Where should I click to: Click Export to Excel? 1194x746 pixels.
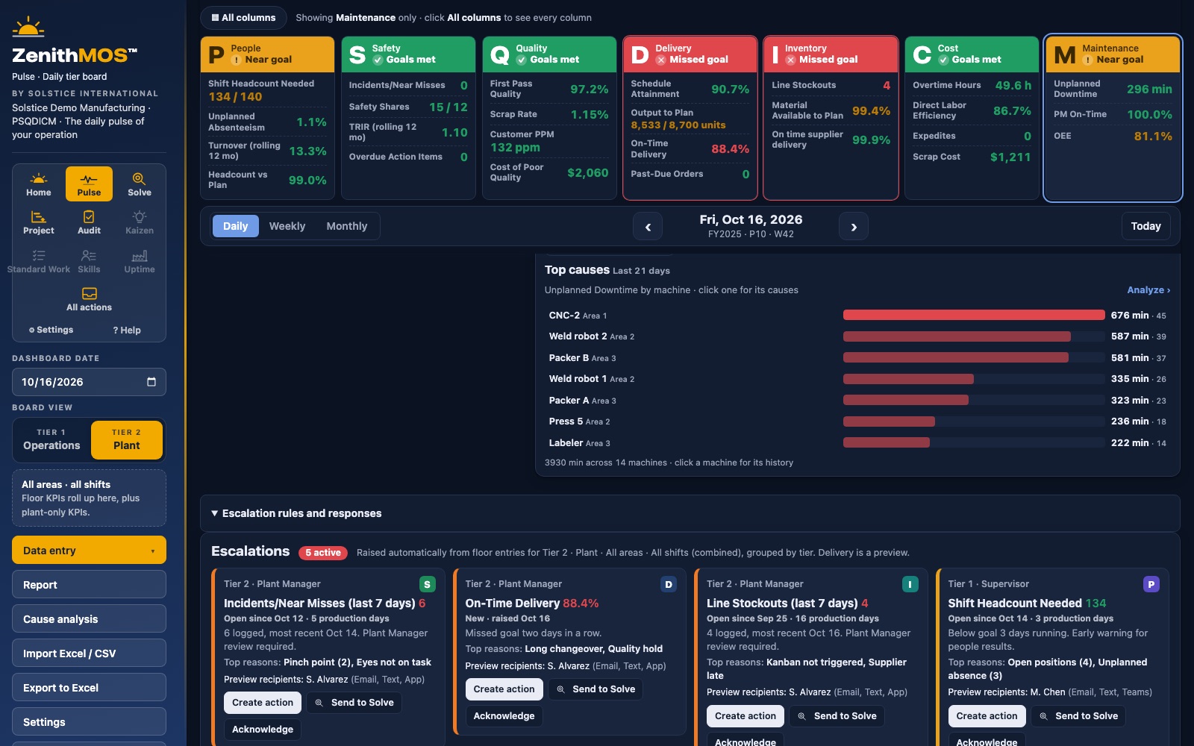tap(89, 688)
